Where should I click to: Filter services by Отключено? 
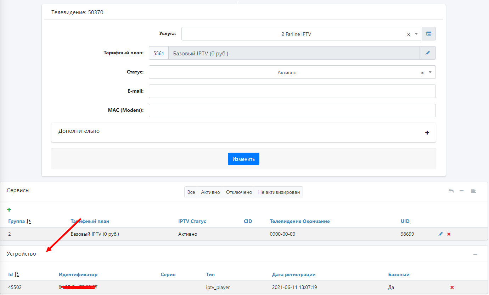click(x=239, y=192)
